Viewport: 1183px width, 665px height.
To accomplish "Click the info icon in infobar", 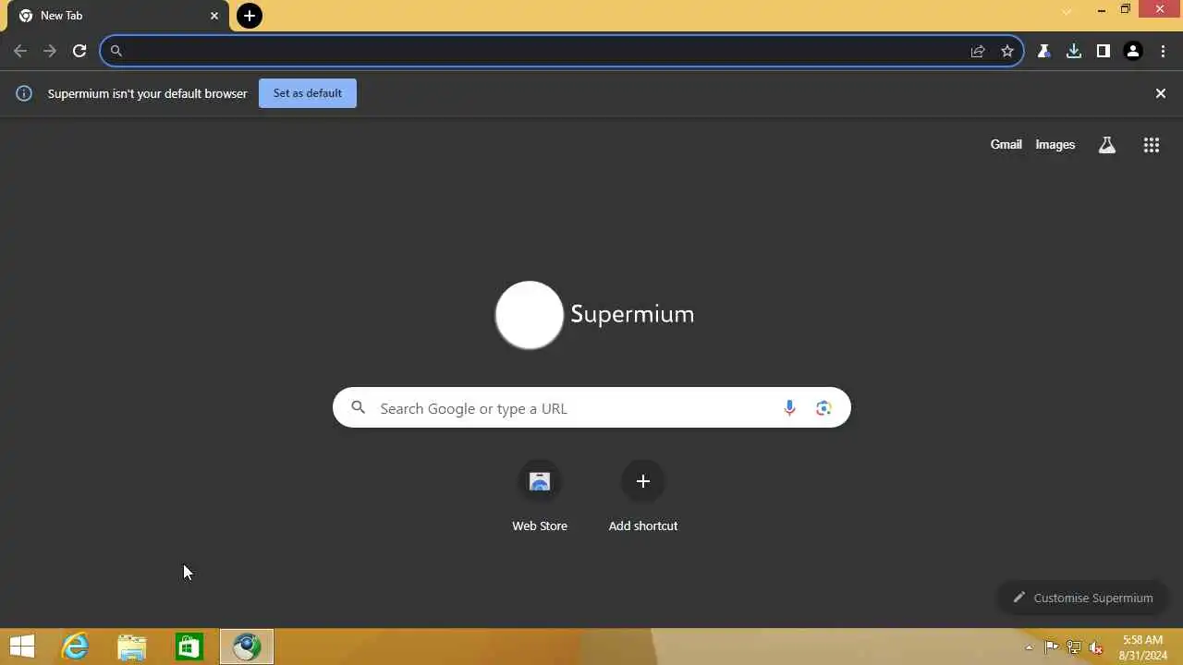I will (24, 93).
